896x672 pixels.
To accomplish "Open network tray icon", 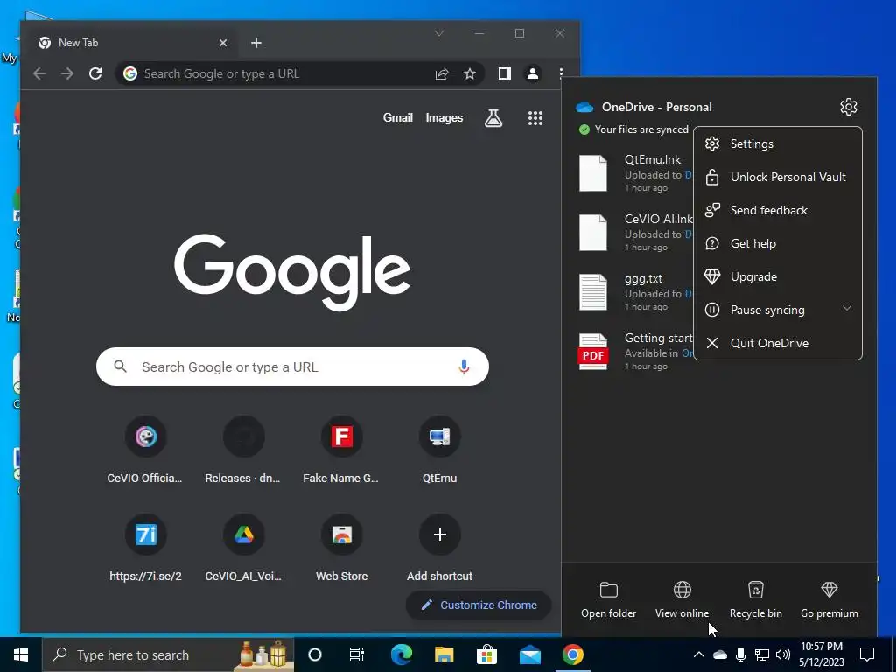I will (x=762, y=654).
